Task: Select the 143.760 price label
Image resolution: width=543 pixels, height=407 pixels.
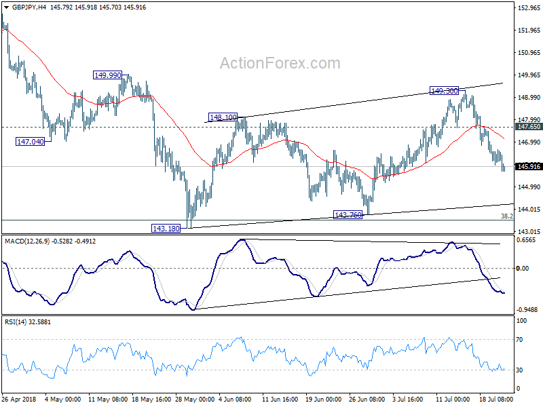Action: (348, 215)
